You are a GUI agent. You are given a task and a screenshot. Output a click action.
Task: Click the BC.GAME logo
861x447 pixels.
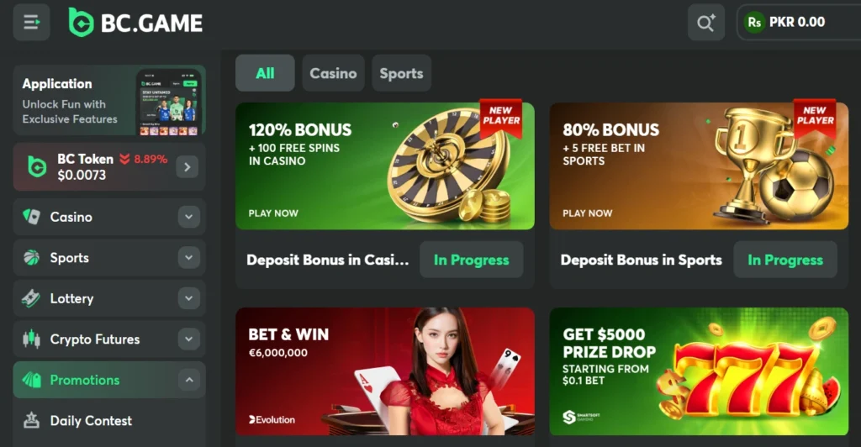tap(135, 23)
